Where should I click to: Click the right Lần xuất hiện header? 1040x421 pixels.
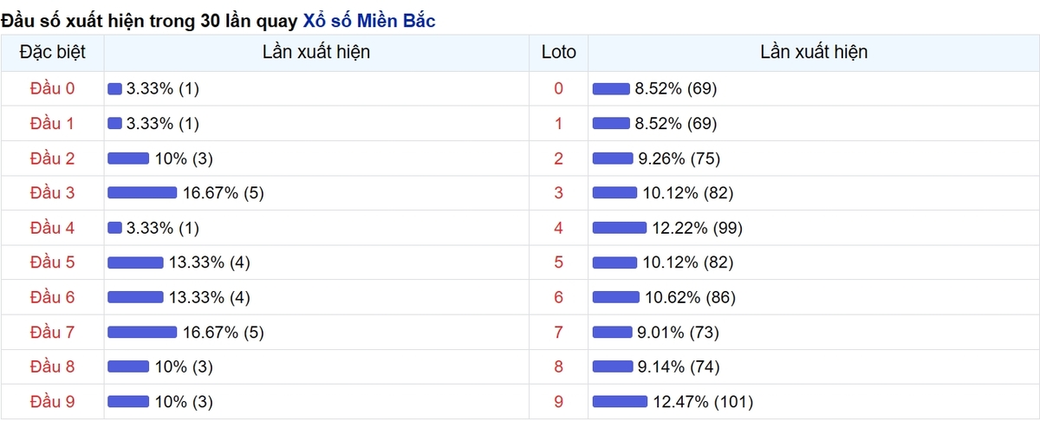pyautogui.click(x=814, y=52)
